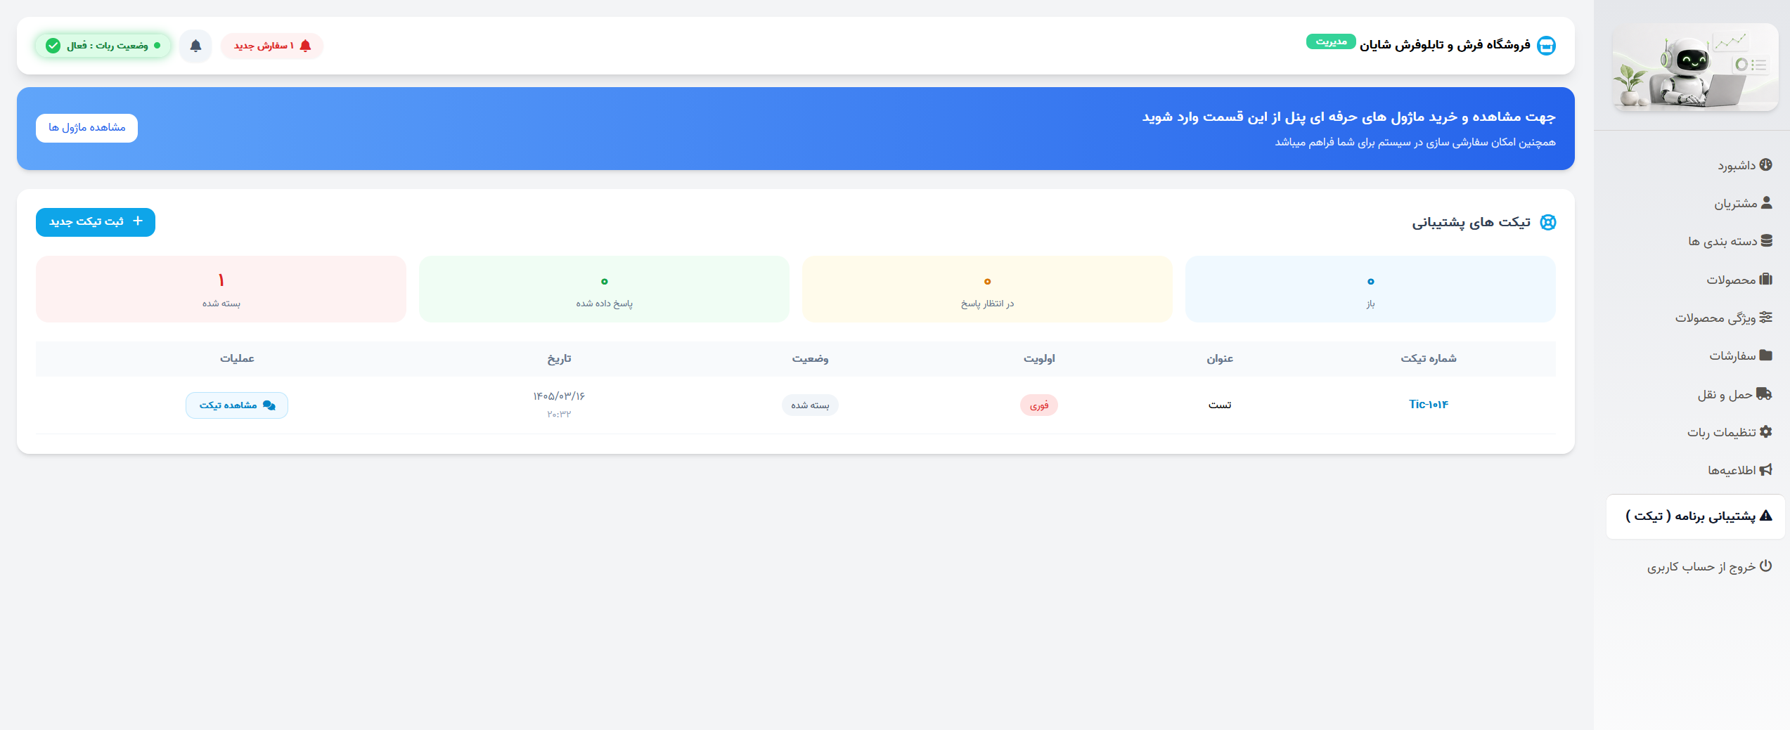Screen dimensions: 1790x730
Task: Click the banner heading about professional modules
Action: pyautogui.click(x=1348, y=117)
